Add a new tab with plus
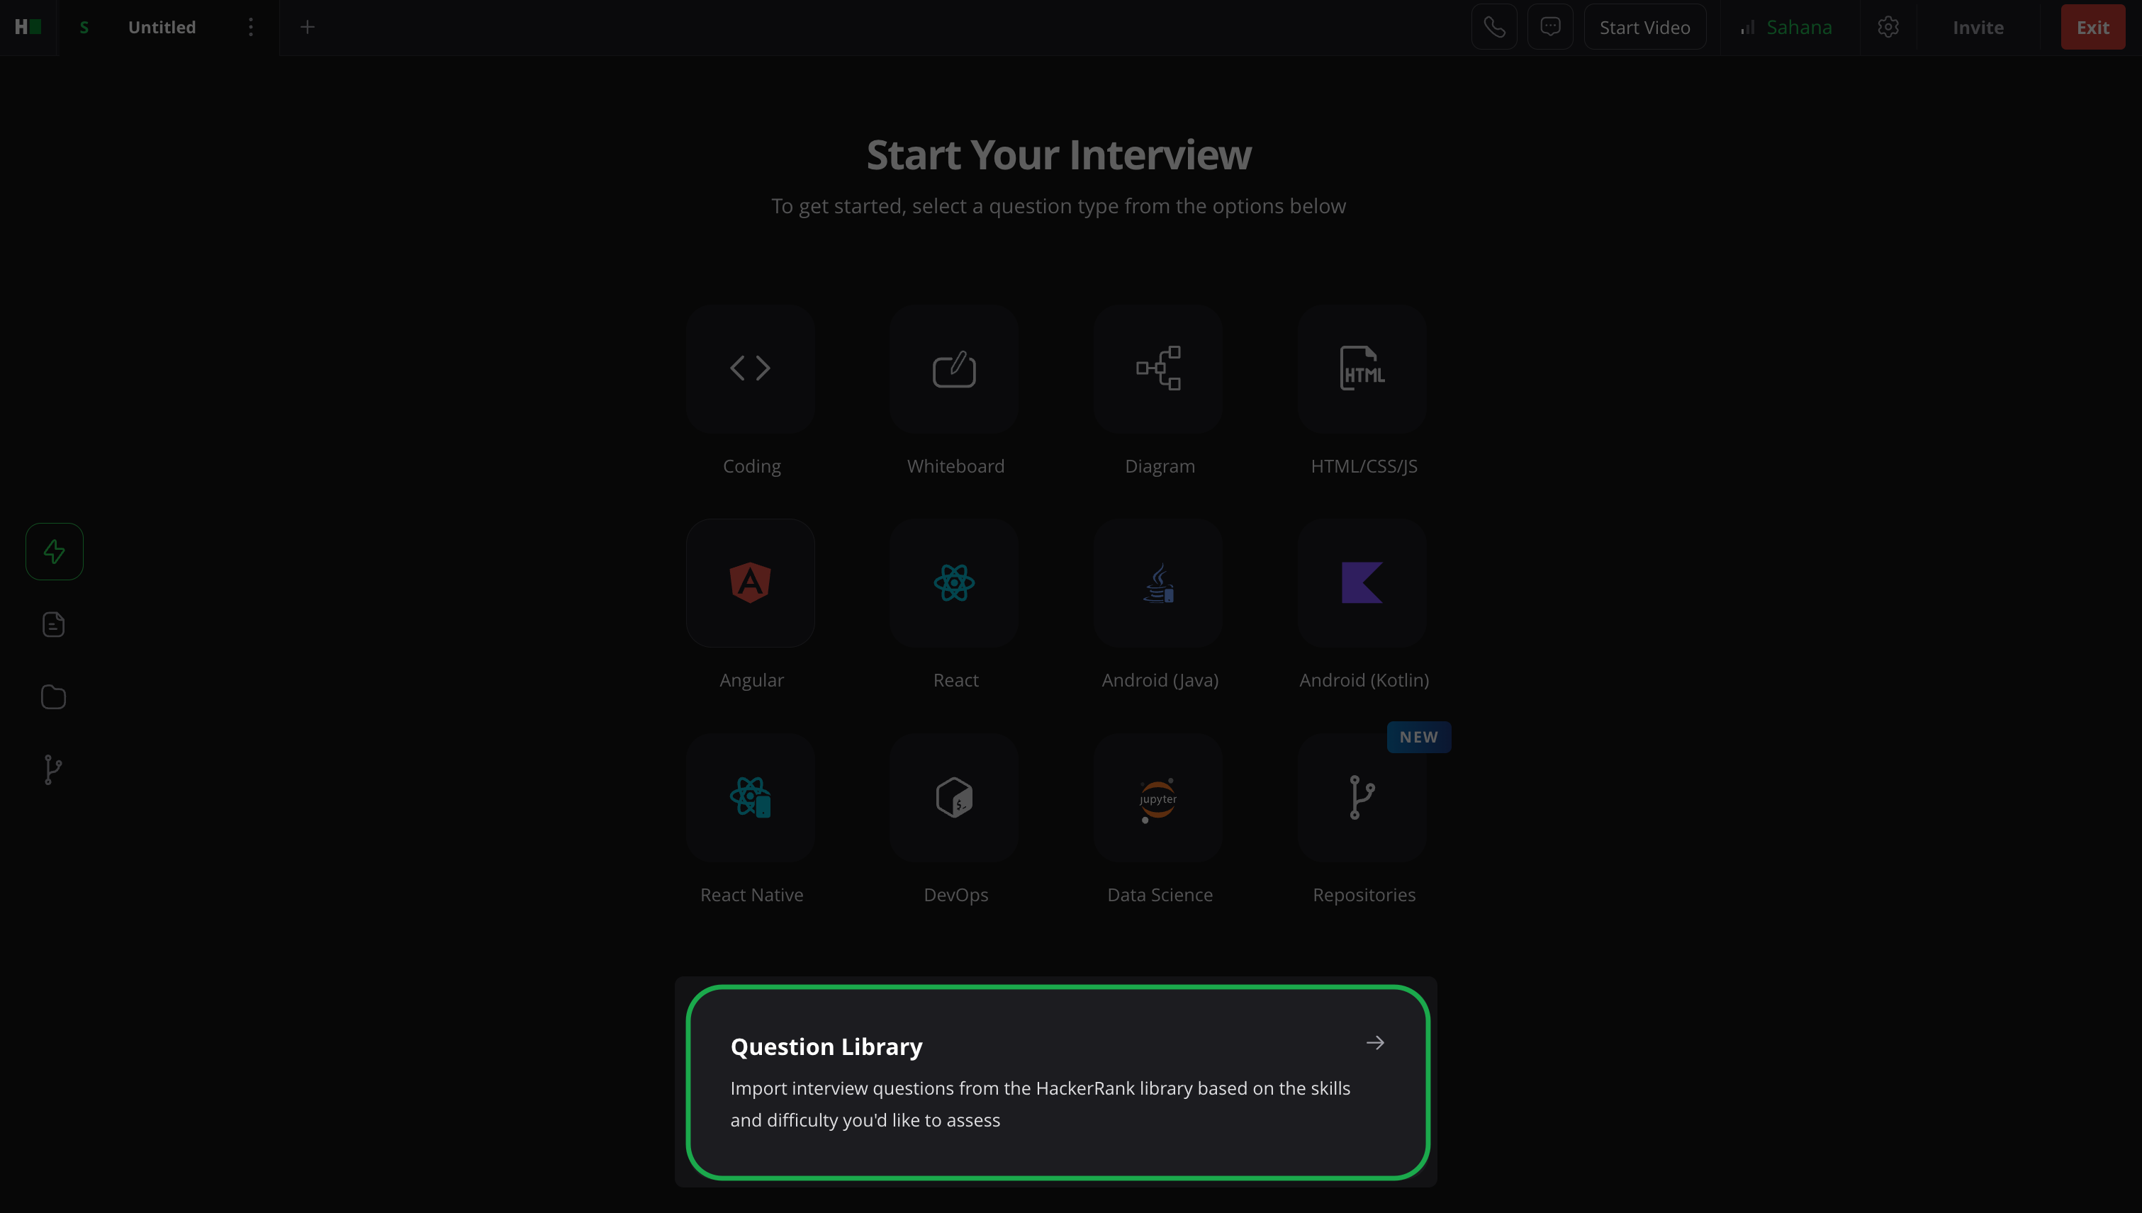This screenshot has height=1213, width=2142. [x=308, y=28]
